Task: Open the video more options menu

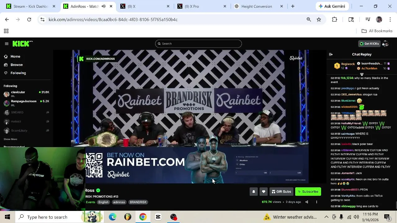Action: coord(317,202)
